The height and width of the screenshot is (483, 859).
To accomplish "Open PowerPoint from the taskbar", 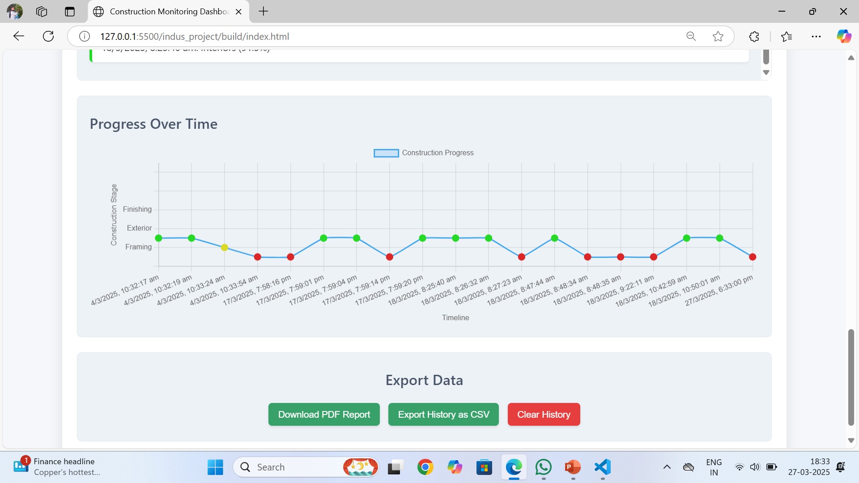I will [572, 467].
